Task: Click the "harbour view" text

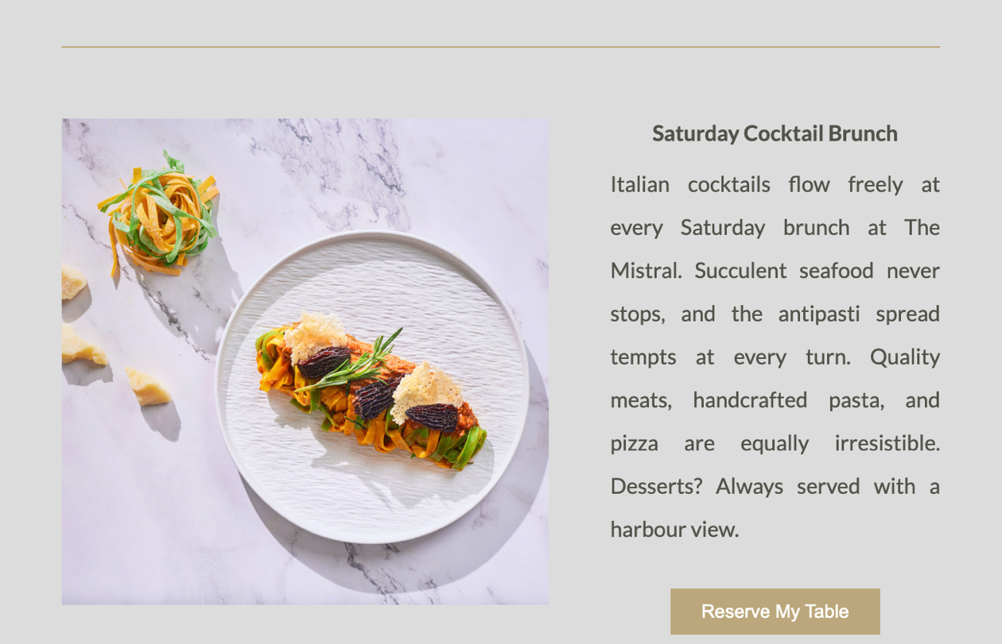Action: [x=674, y=529]
